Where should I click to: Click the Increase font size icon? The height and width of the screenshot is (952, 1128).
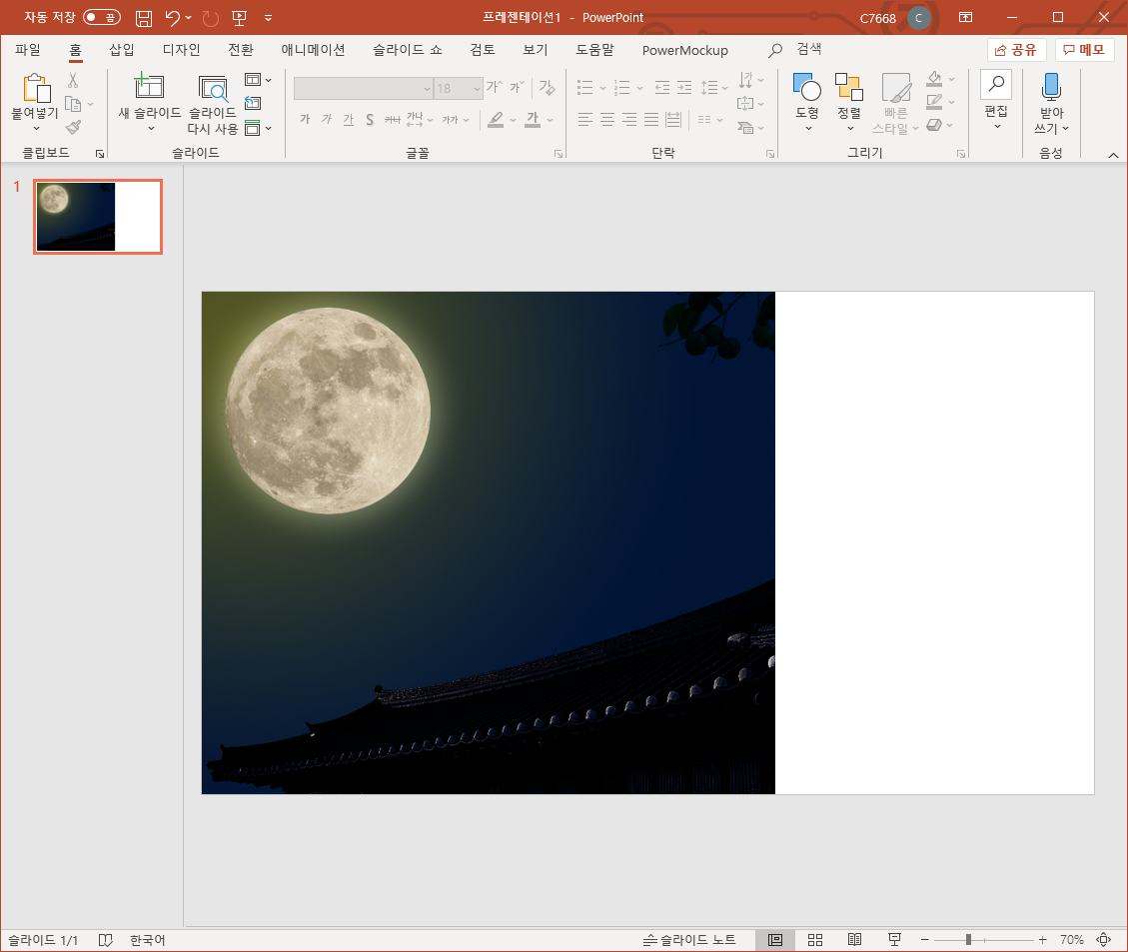[493, 87]
